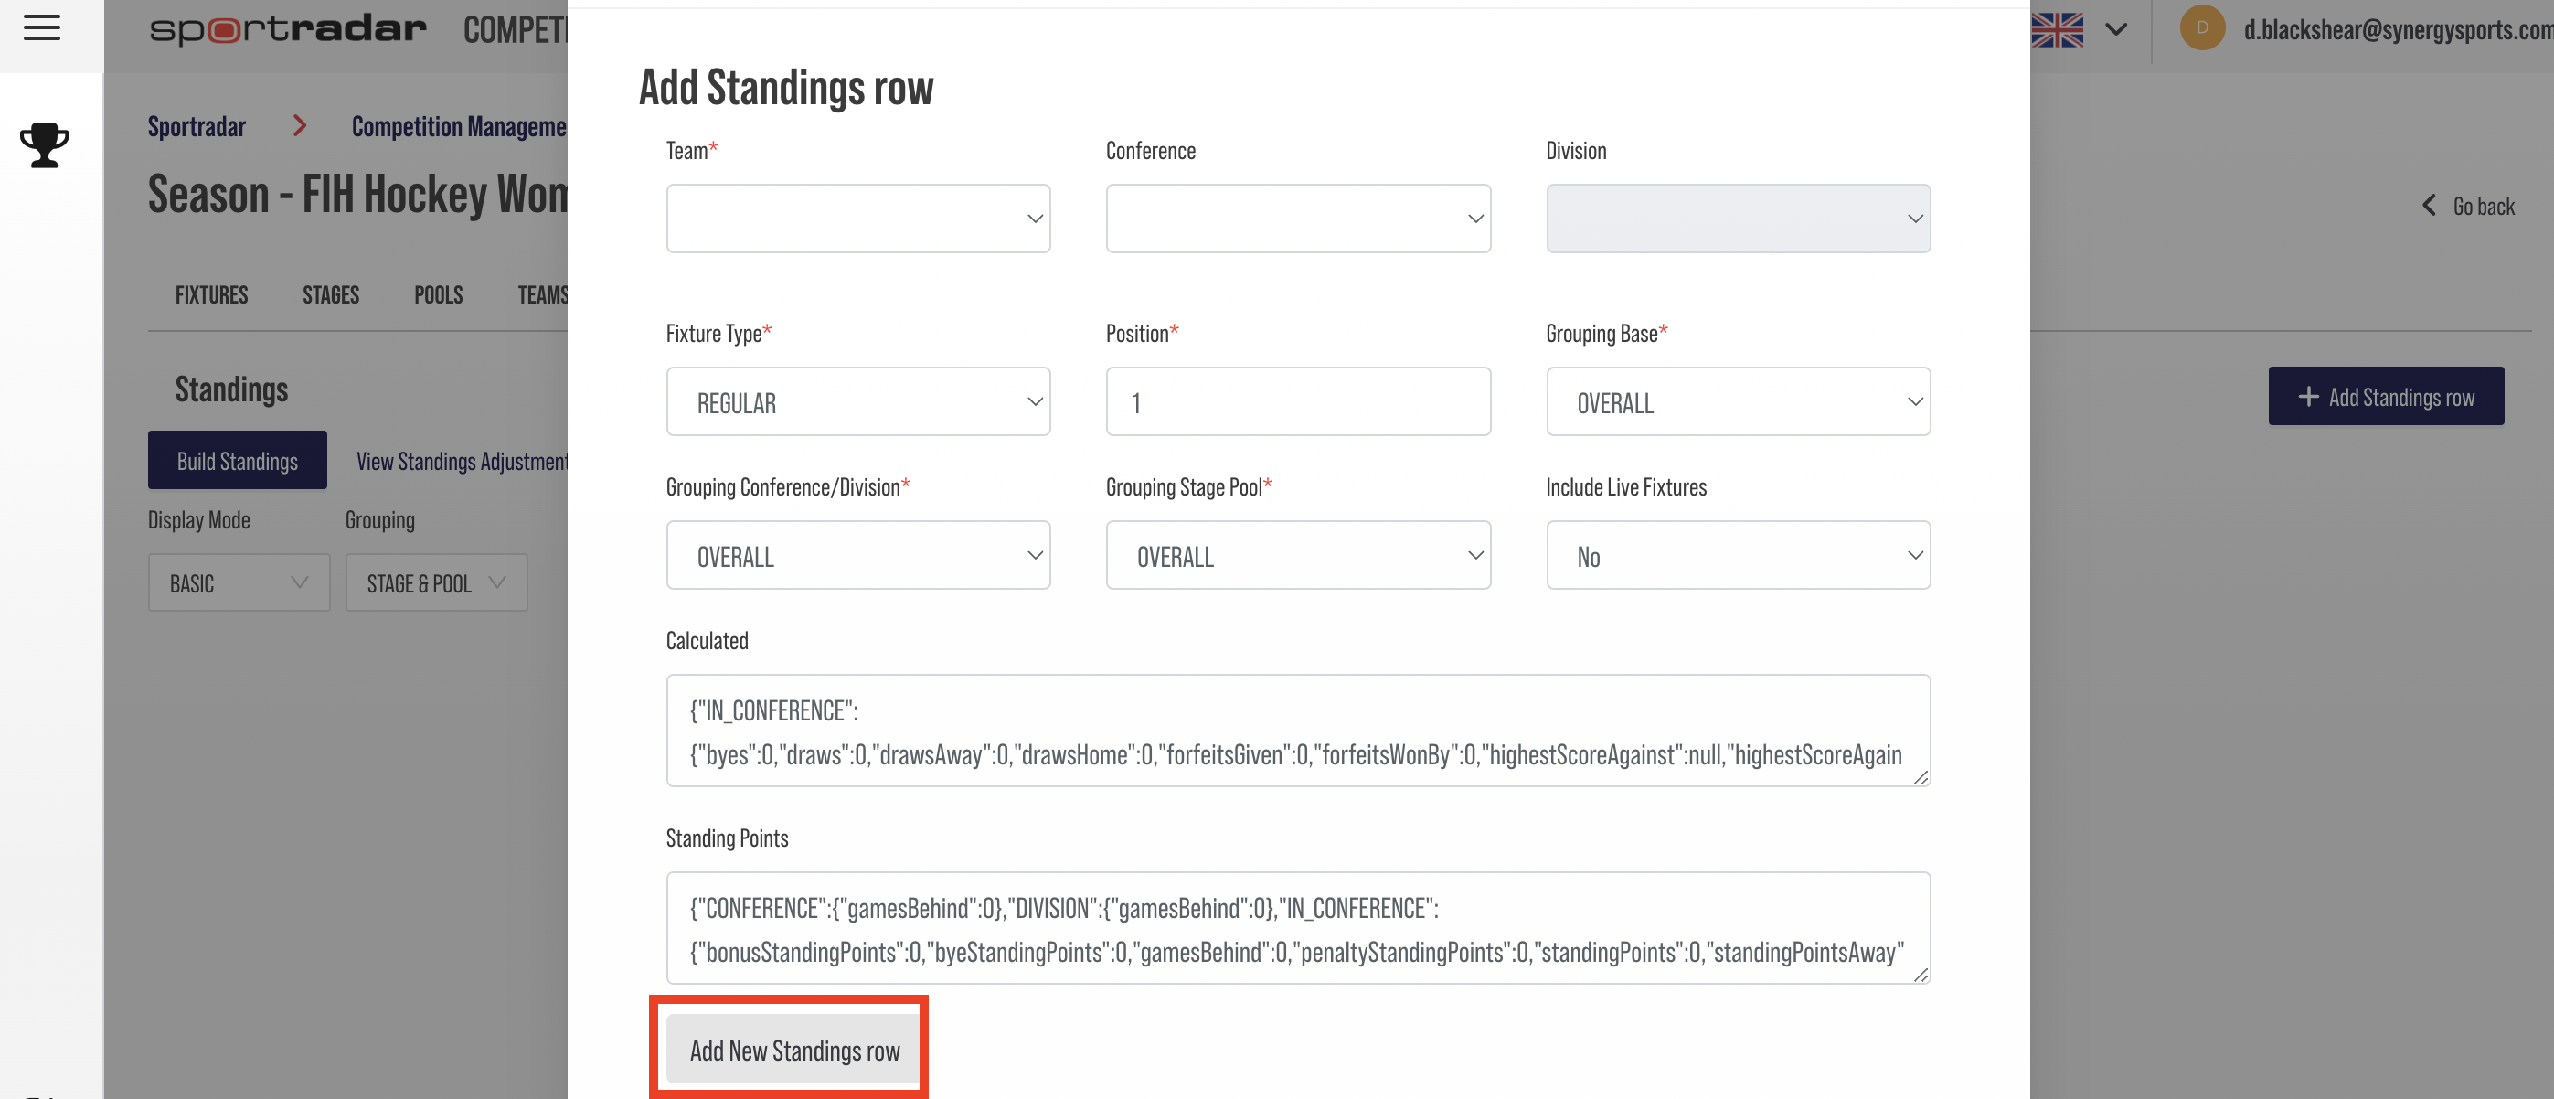This screenshot has height=1099, width=2554.
Task: Select the POOLS tab
Action: click(x=438, y=294)
